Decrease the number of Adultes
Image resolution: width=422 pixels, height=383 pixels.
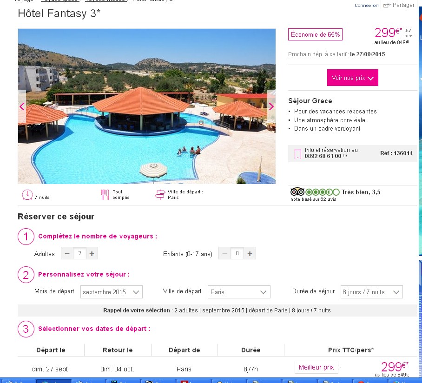pos(67,253)
